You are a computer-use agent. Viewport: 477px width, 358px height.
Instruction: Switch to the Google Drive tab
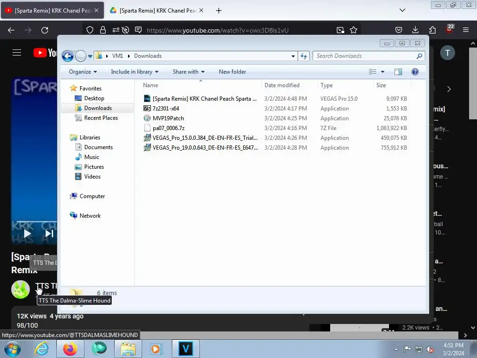[x=157, y=11]
